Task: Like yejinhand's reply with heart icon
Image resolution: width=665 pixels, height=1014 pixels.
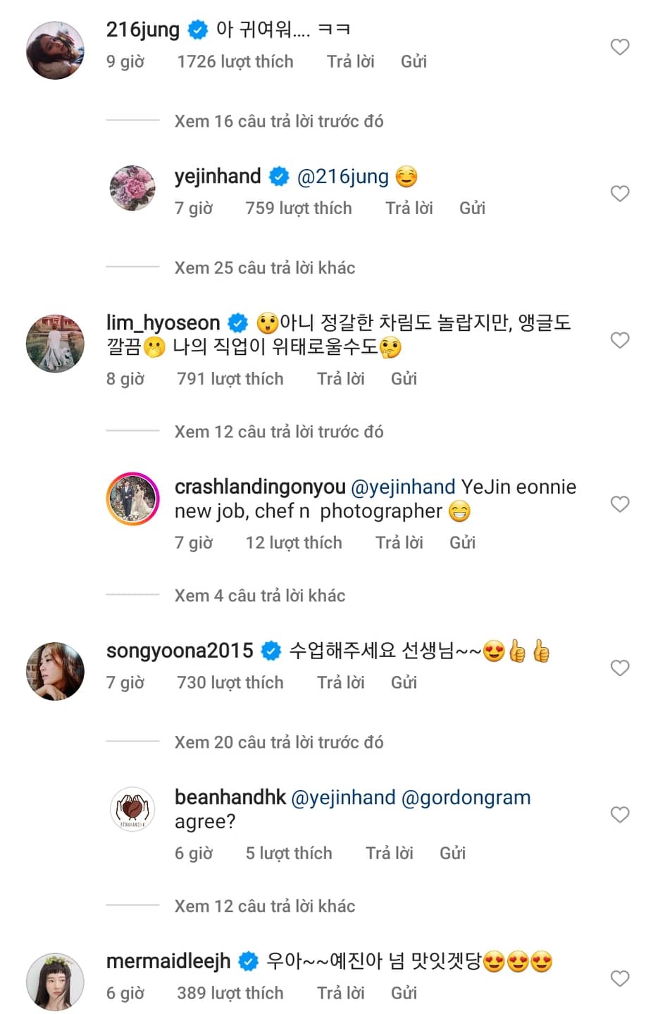Action: (x=619, y=194)
